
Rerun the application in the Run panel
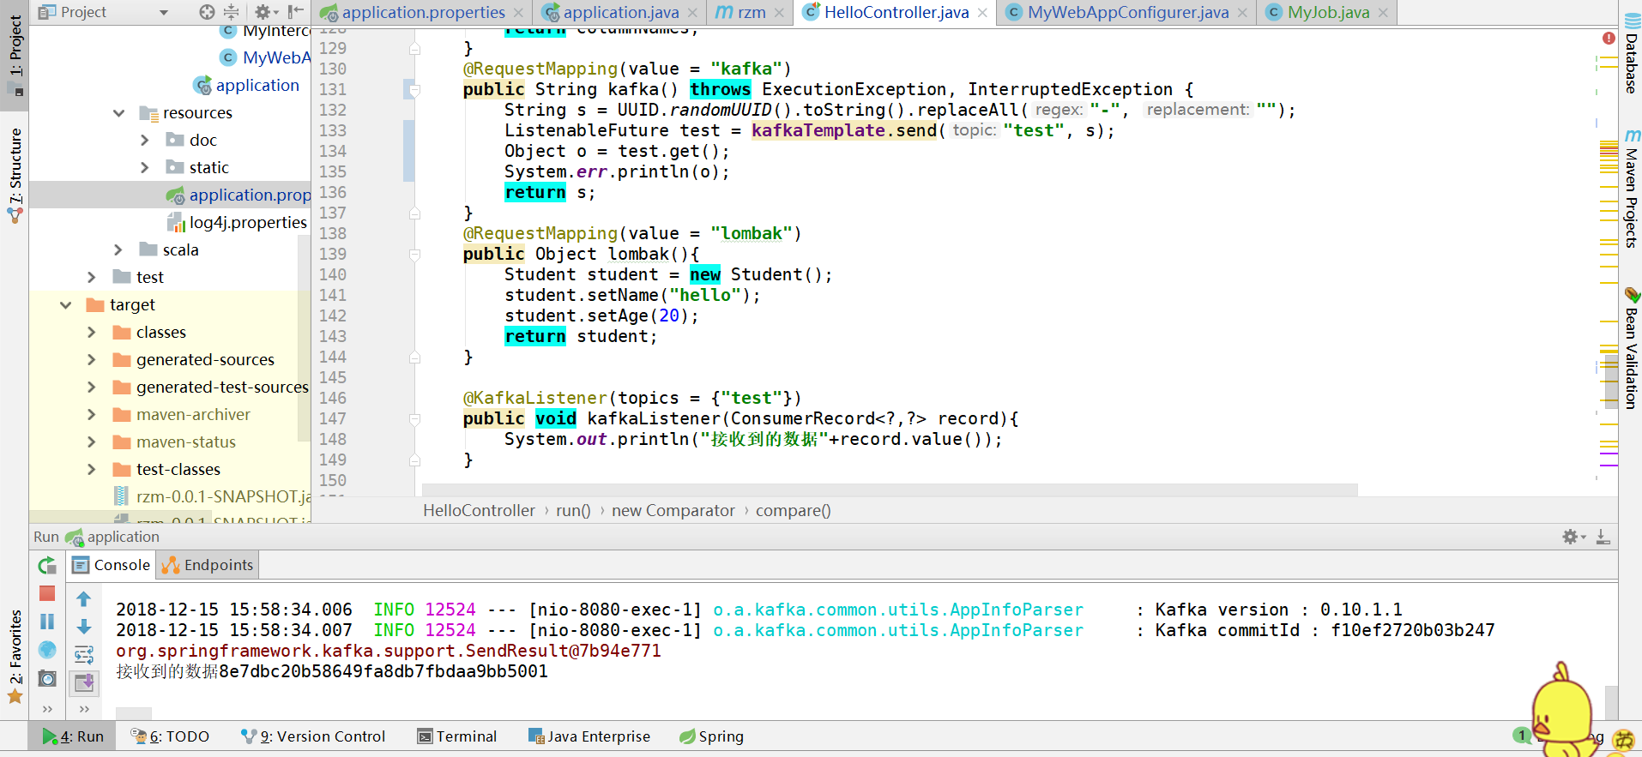coord(47,566)
